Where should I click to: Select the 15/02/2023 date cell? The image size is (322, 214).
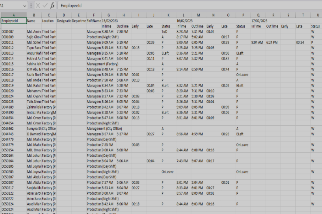(x=108, y=21)
